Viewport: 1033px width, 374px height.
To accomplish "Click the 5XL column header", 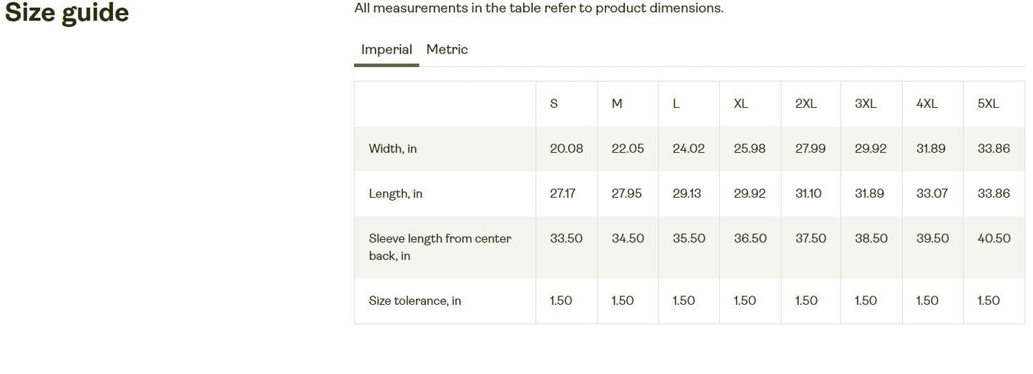I will tap(989, 103).
